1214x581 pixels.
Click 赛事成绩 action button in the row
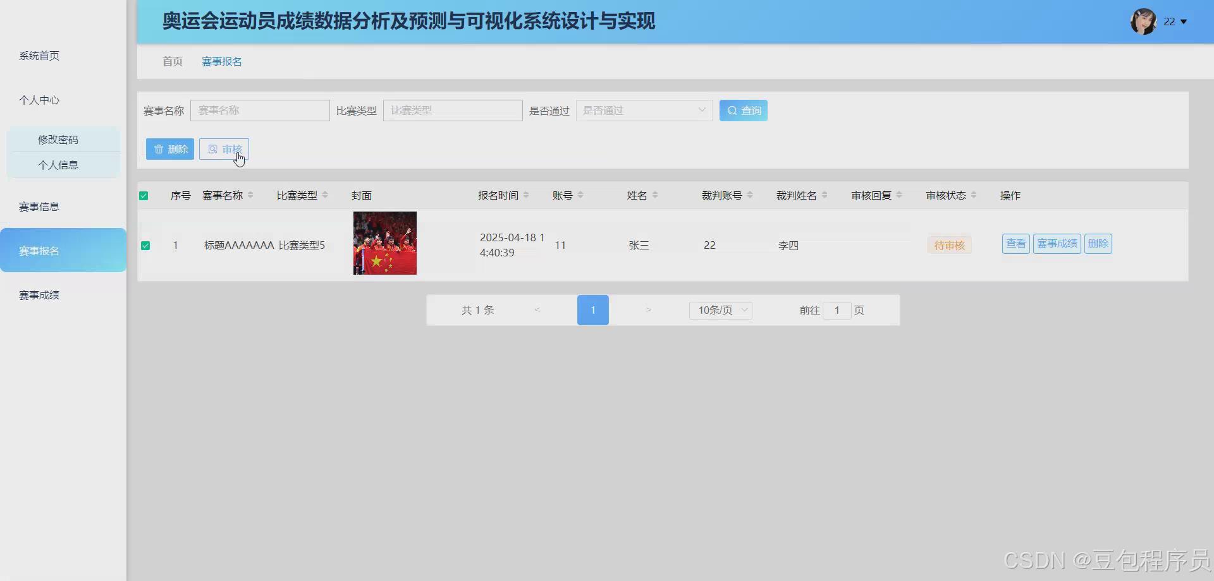pyautogui.click(x=1057, y=243)
